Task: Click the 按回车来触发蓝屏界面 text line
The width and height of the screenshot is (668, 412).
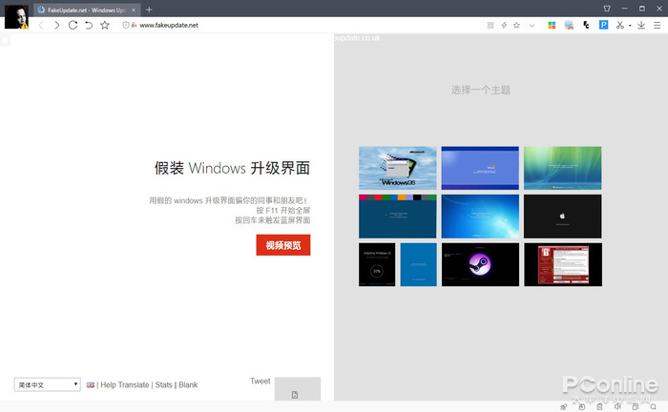Action: coord(273,220)
